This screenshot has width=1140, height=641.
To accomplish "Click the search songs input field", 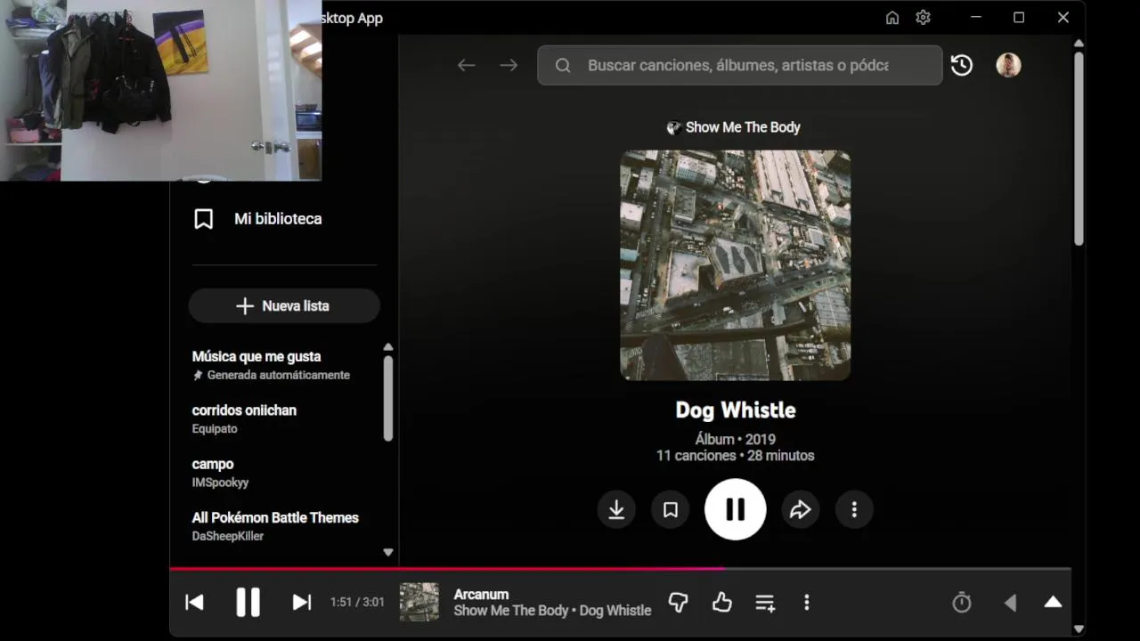I will [739, 65].
